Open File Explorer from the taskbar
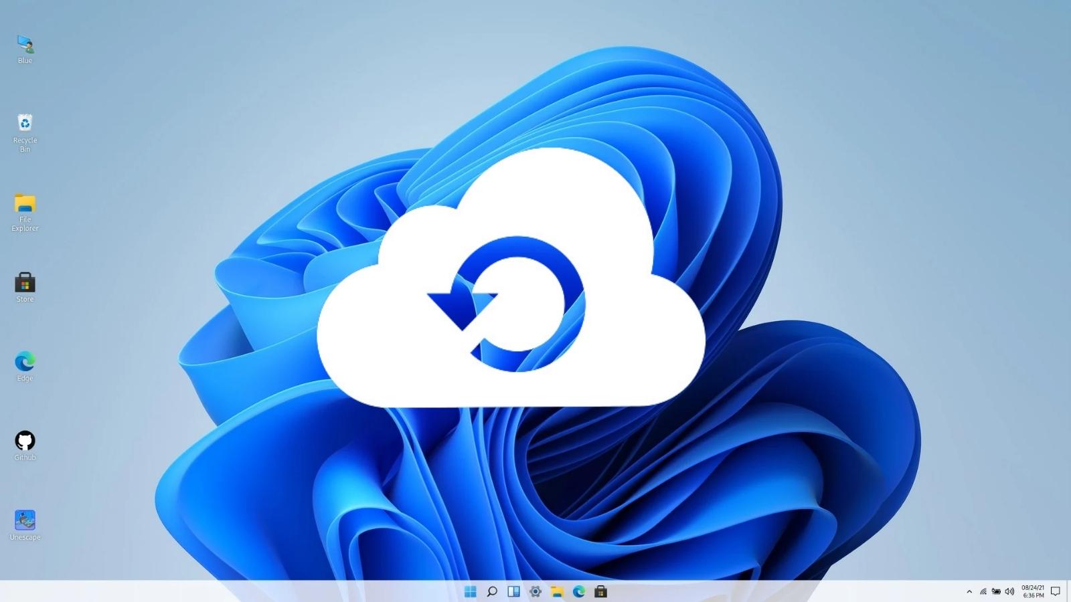 tap(557, 591)
